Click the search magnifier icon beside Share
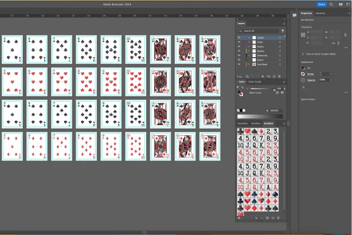Viewport: 352px width, 235px height. (331, 4)
